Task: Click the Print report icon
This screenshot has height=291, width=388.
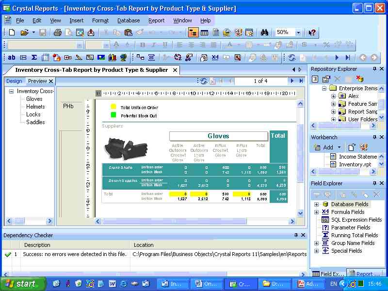Action: [x=57, y=32]
